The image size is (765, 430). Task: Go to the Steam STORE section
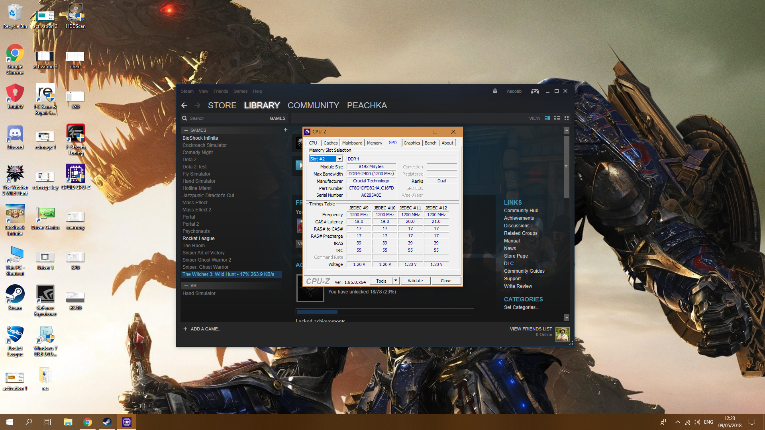point(222,106)
